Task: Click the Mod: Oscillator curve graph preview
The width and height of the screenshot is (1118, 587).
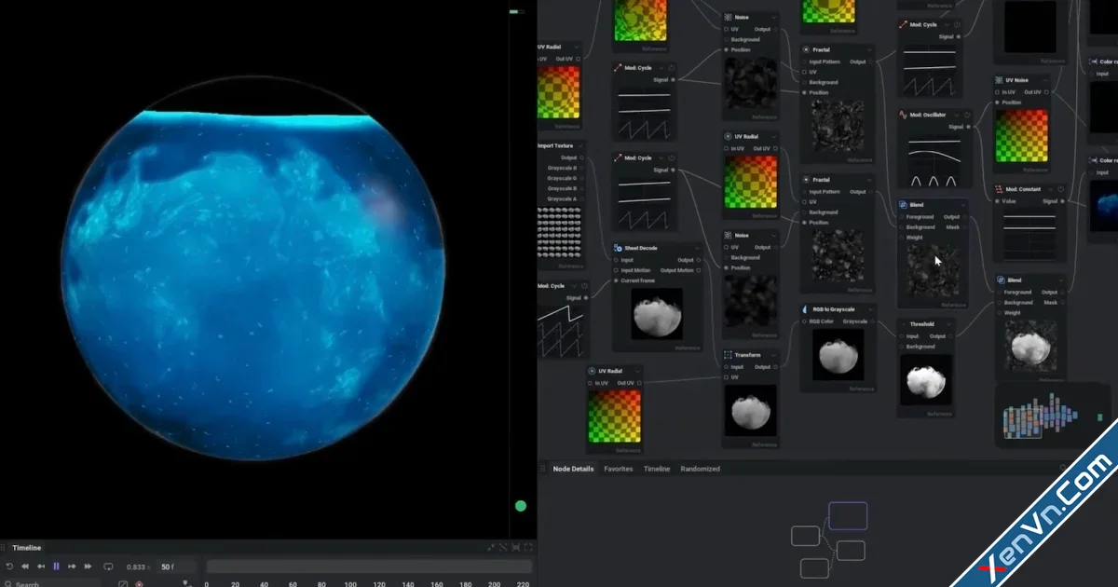Action: [x=934, y=161]
